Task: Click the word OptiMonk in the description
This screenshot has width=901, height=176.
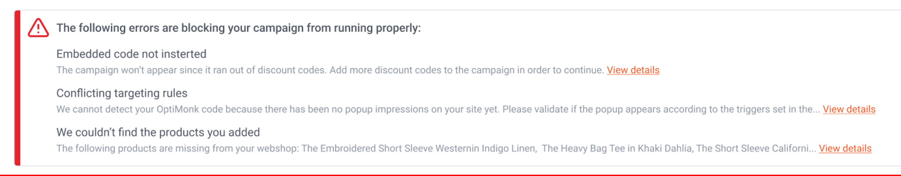Action: point(178,110)
